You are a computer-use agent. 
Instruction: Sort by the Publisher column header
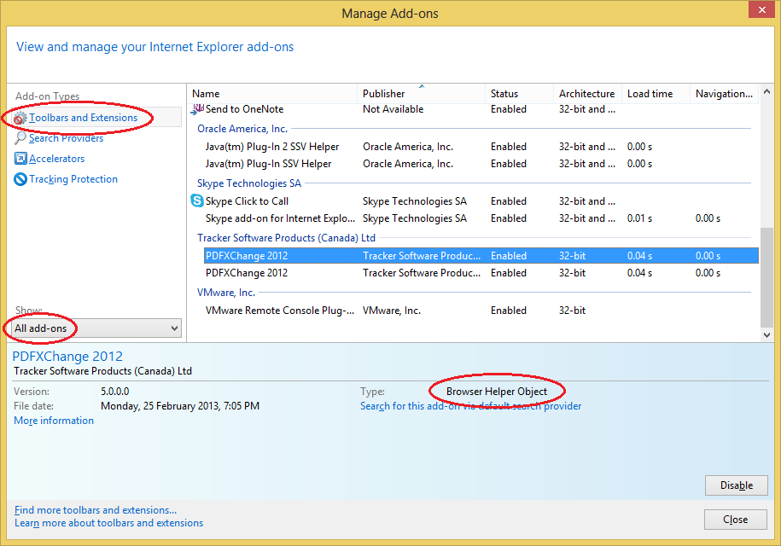point(421,94)
